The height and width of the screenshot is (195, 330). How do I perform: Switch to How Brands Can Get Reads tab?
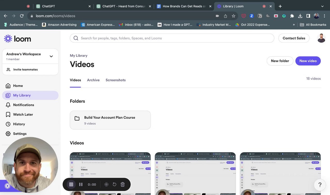tap(184, 6)
